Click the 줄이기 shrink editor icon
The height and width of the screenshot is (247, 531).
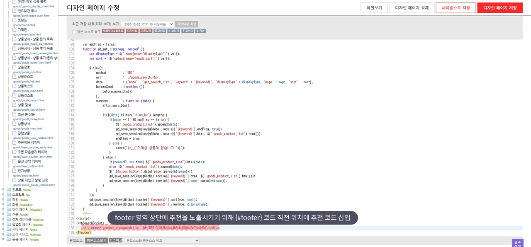(x=188, y=31)
